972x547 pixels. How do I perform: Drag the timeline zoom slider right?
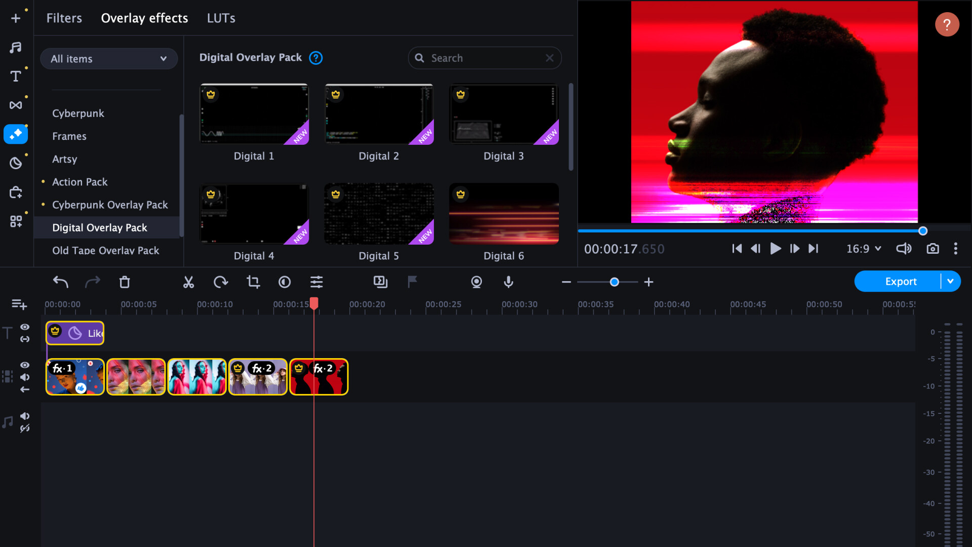pyautogui.click(x=613, y=282)
